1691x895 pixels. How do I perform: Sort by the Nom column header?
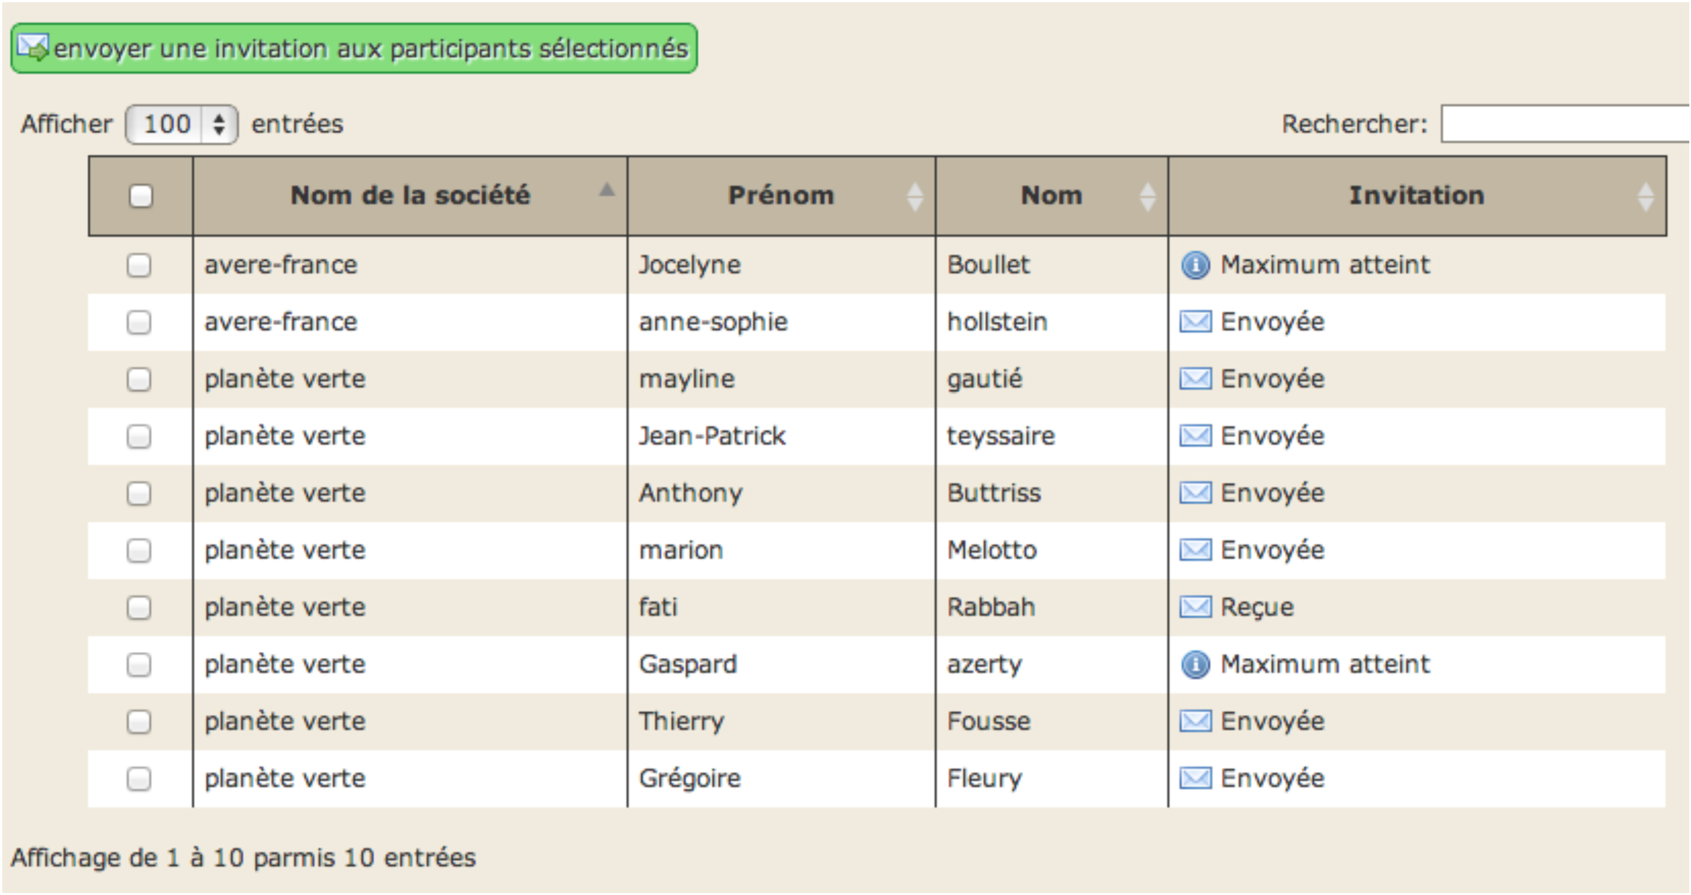[x=1052, y=196]
